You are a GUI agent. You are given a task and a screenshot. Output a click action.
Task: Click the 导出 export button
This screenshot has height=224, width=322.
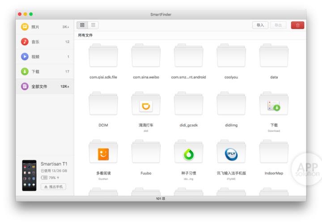point(278,25)
